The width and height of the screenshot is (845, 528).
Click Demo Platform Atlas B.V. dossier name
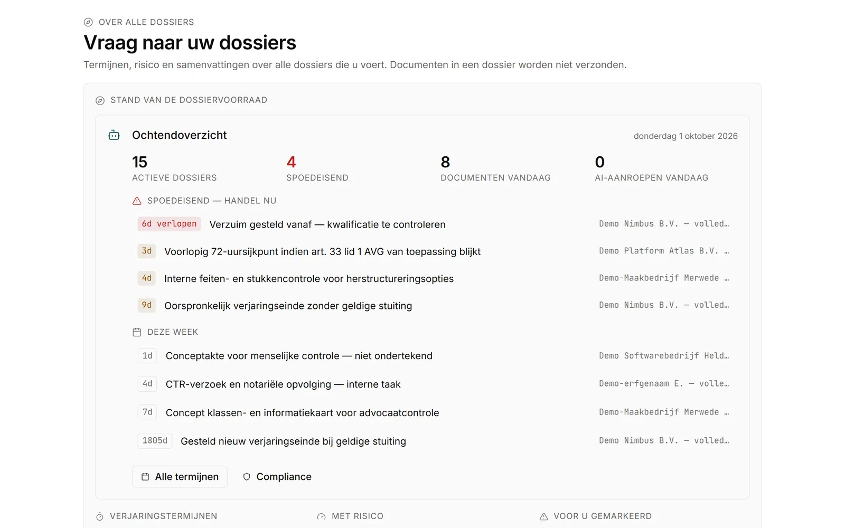pos(664,251)
